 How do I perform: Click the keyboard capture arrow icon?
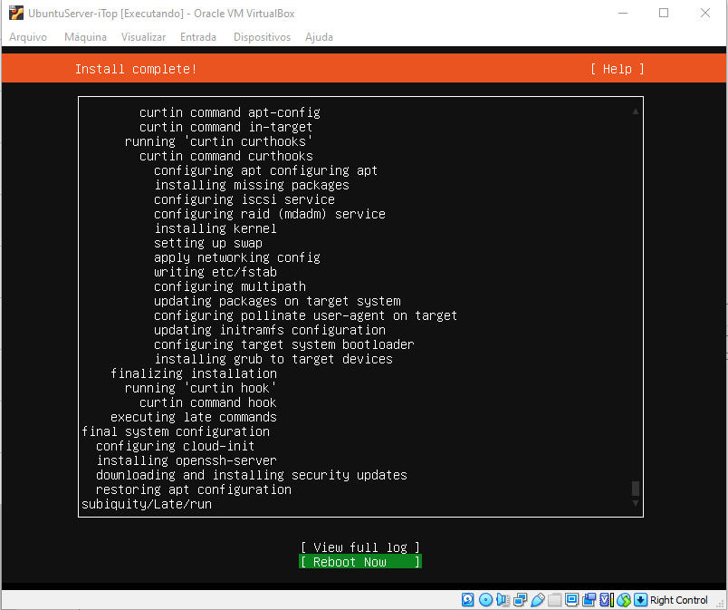[x=640, y=600]
